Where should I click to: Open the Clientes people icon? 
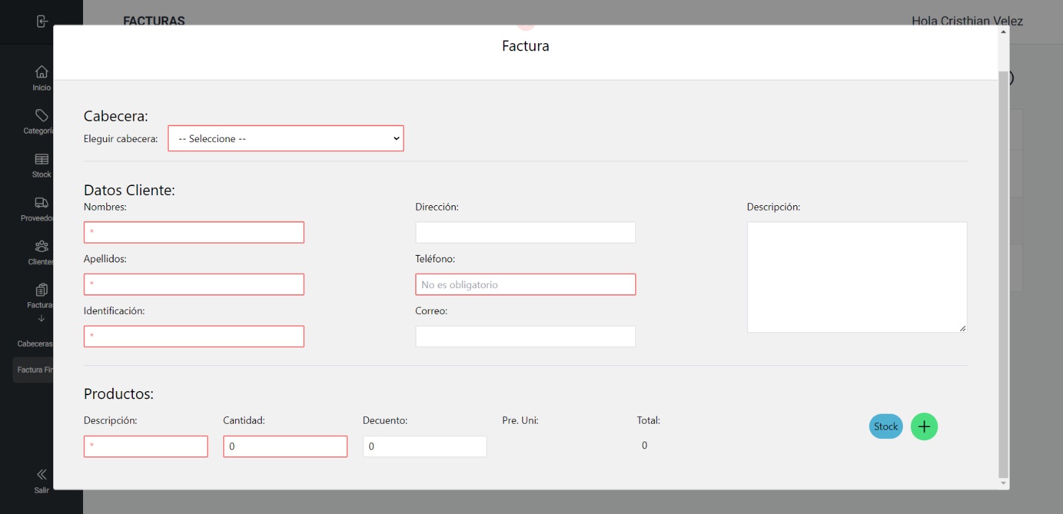pyautogui.click(x=41, y=246)
